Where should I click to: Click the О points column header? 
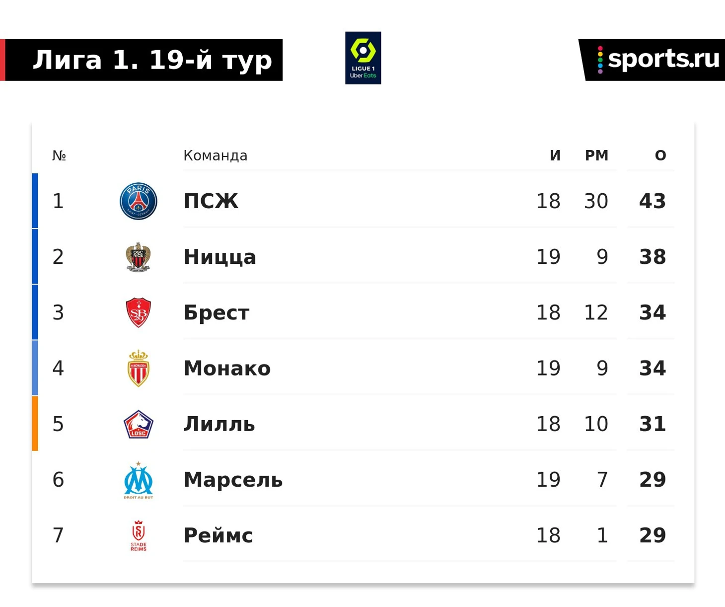pyautogui.click(x=660, y=155)
